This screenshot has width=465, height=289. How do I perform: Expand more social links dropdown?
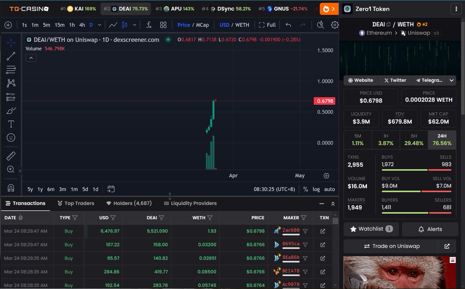(451, 80)
